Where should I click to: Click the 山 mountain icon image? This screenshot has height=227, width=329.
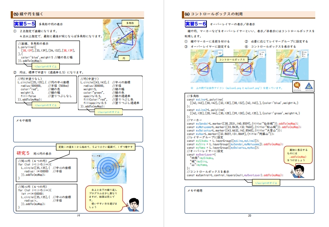tap(309, 86)
